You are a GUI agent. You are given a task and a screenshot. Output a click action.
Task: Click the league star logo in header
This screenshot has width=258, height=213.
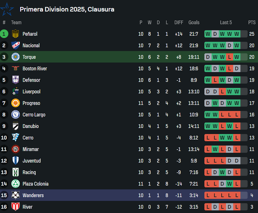click(x=7, y=9)
